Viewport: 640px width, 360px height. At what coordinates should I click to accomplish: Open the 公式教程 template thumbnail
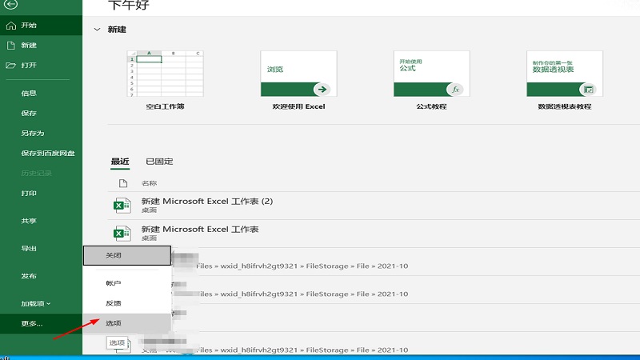(x=432, y=74)
